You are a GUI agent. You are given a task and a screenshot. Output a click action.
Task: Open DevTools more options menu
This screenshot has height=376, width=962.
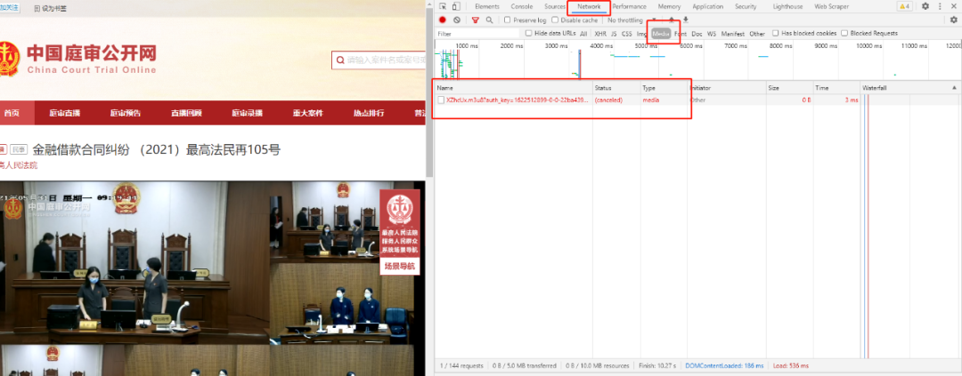pyautogui.click(x=940, y=6)
